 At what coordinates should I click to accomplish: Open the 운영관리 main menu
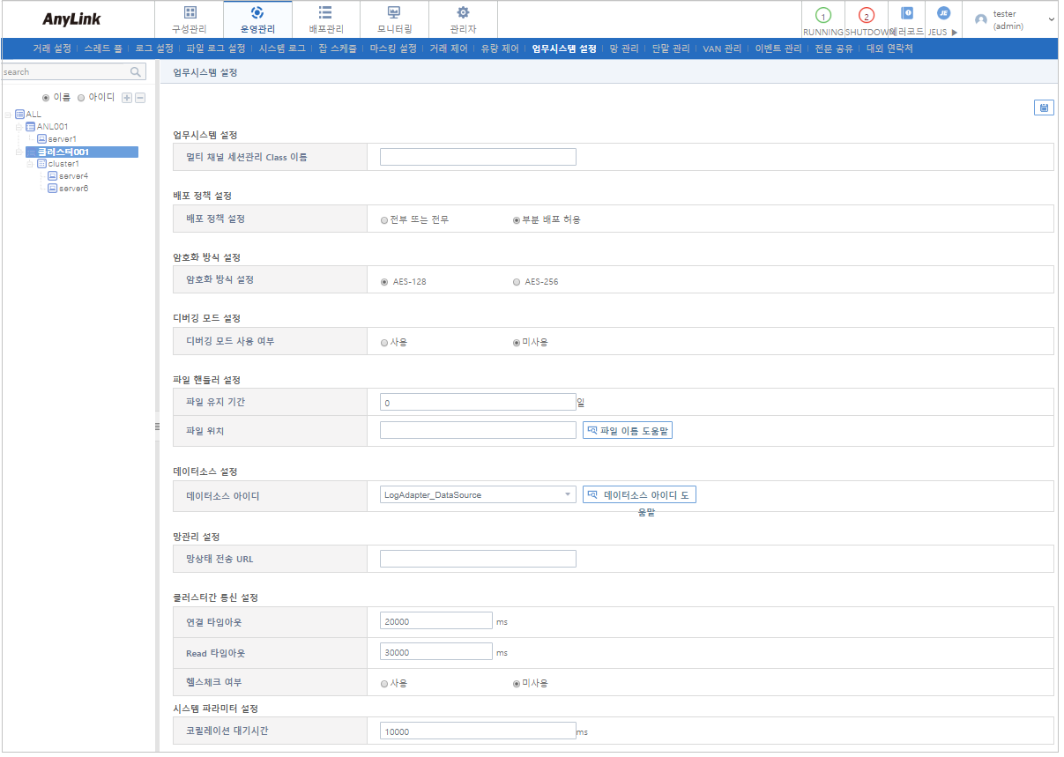pyautogui.click(x=257, y=19)
